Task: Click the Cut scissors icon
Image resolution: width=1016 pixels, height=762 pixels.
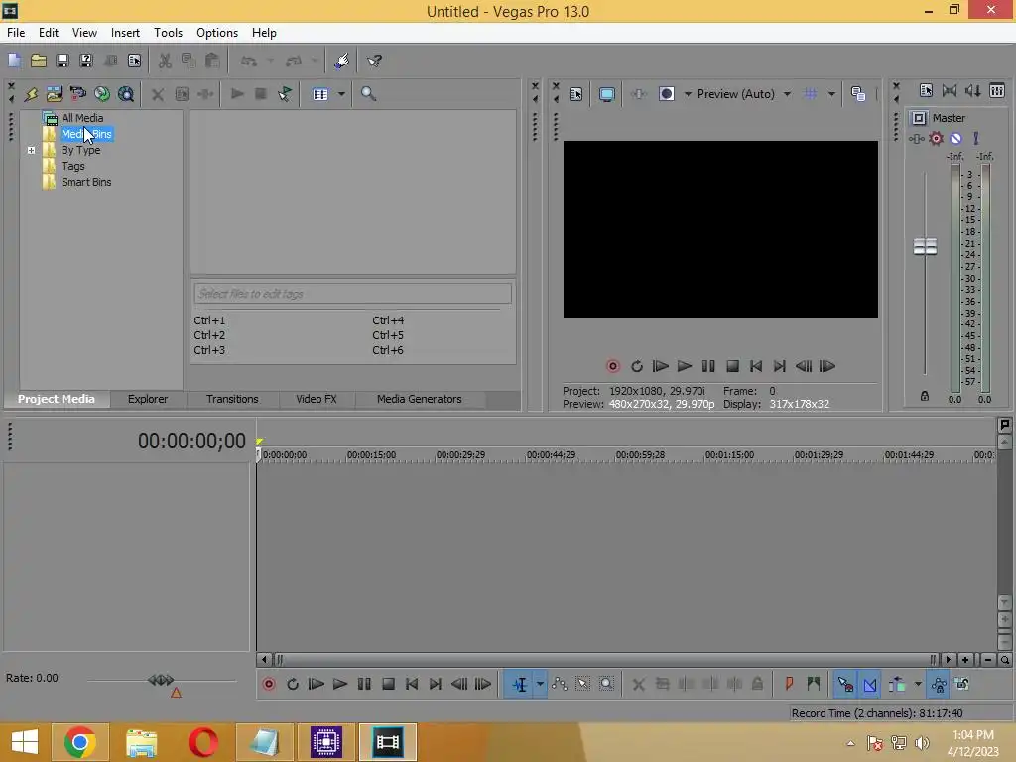Action: click(x=165, y=61)
